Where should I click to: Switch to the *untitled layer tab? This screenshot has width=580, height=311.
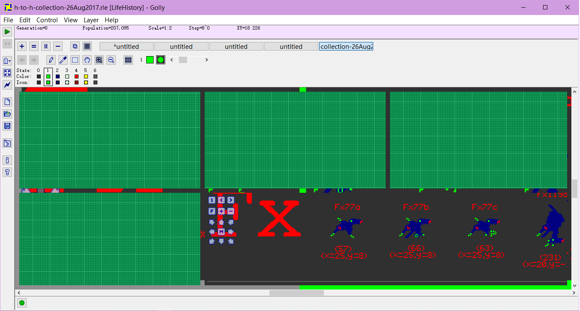(x=127, y=46)
